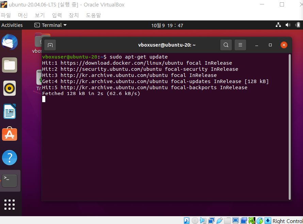303x224 pixels.
Task: Click the Hit:5 focal-backports line
Action: 145,87
